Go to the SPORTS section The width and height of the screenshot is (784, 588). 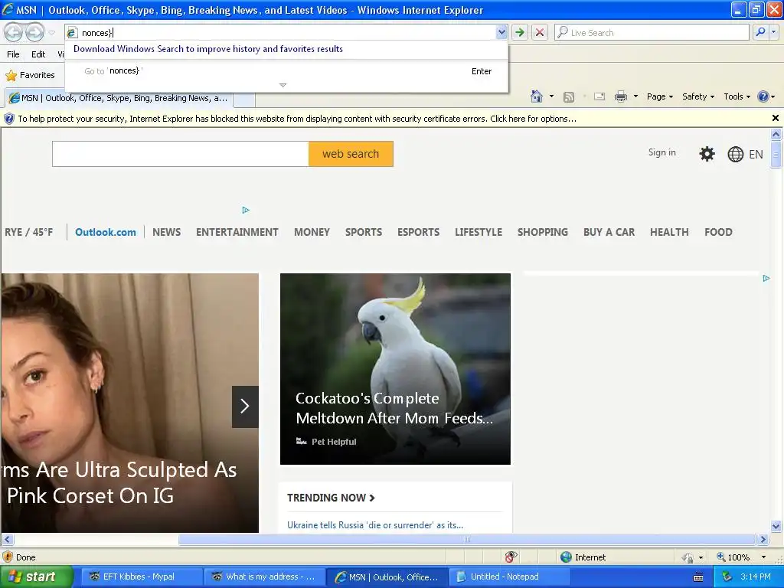364,232
